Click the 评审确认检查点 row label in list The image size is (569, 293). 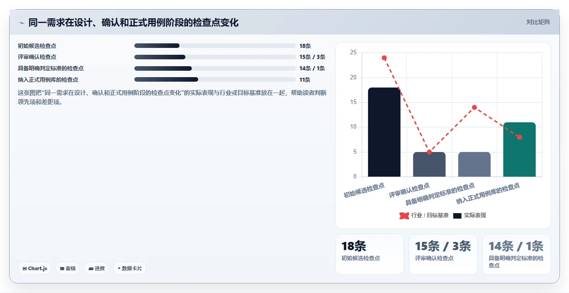click(37, 57)
